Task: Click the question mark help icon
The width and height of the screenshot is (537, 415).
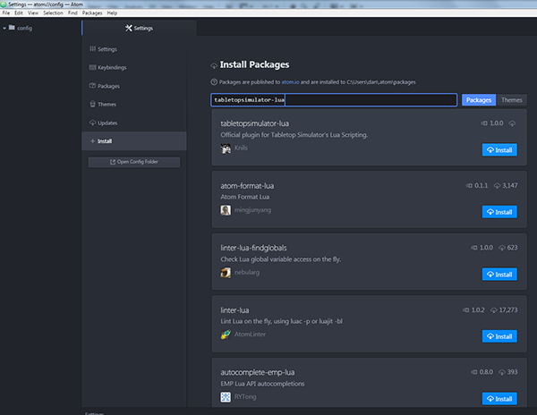Action: tap(214, 81)
